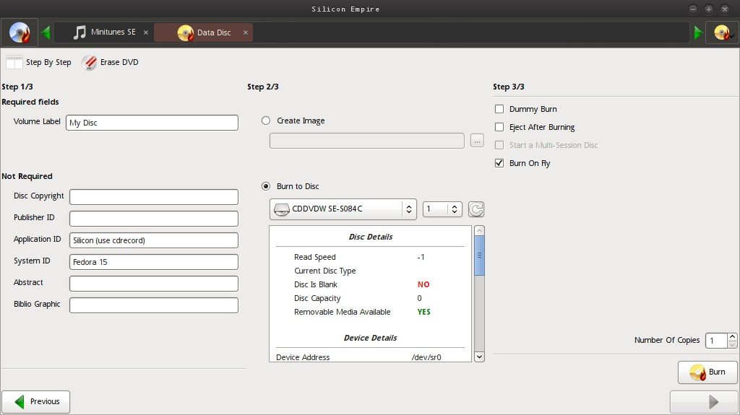The width and height of the screenshot is (740, 415).
Task: Switch to the Minitunes SE tab
Action: (104, 32)
